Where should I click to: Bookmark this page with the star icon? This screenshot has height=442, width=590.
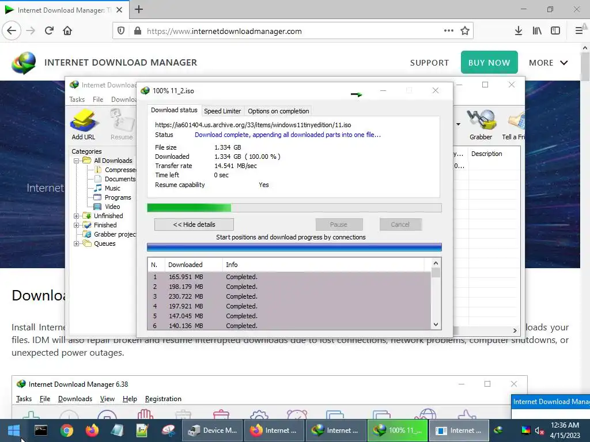coord(465,31)
